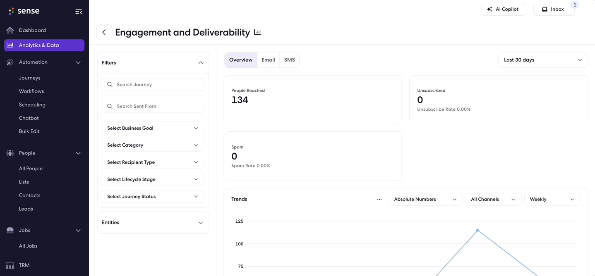595x276 pixels.
Task: Collapse the Filters panel
Action: tap(201, 63)
